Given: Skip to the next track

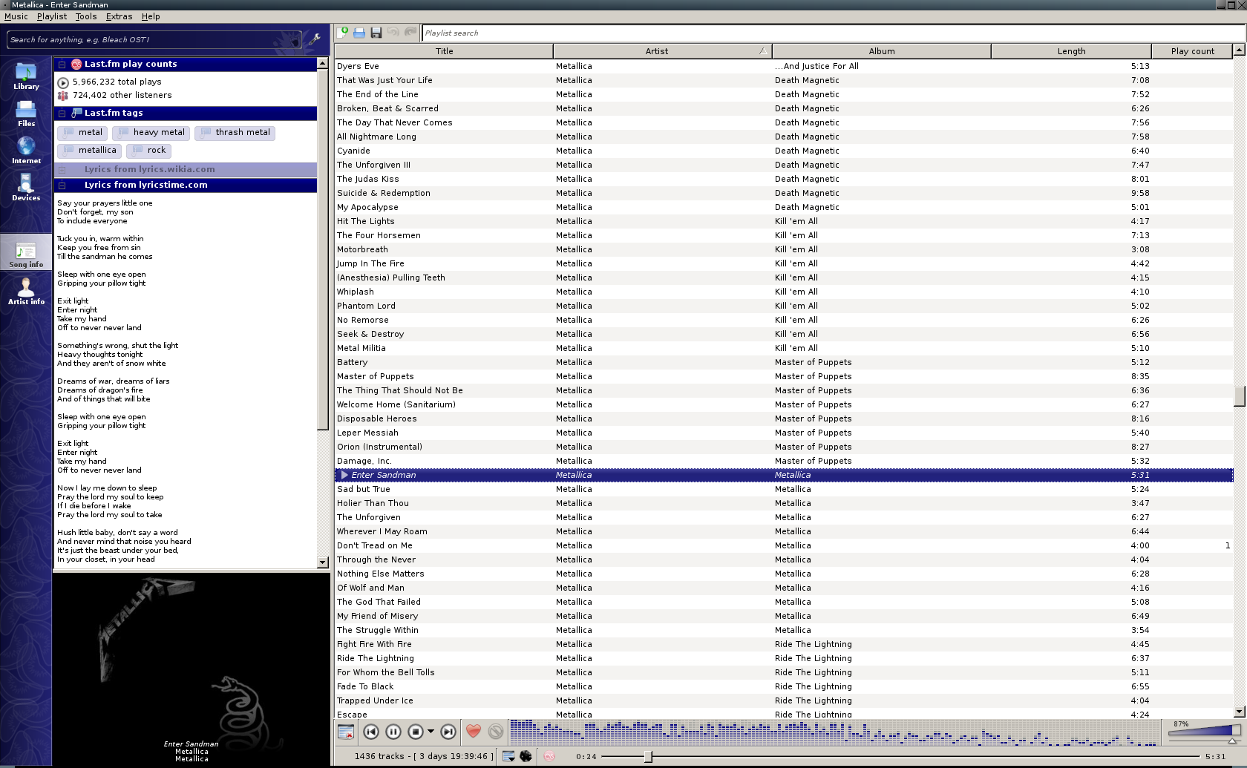Looking at the screenshot, I should tap(448, 732).
